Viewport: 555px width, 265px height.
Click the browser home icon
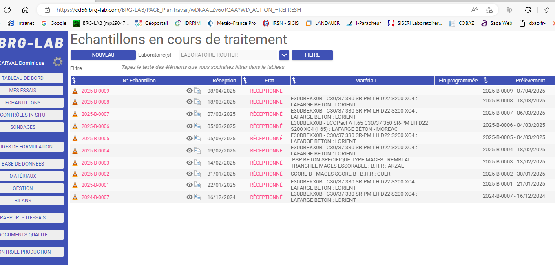pyautogui.click(x=25, y=10)
